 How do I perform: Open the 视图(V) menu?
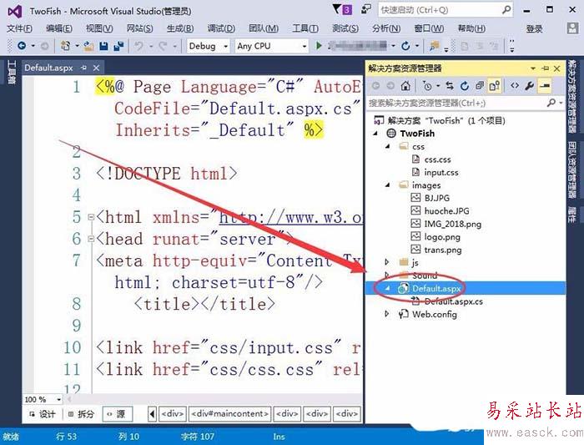[99, 28]
